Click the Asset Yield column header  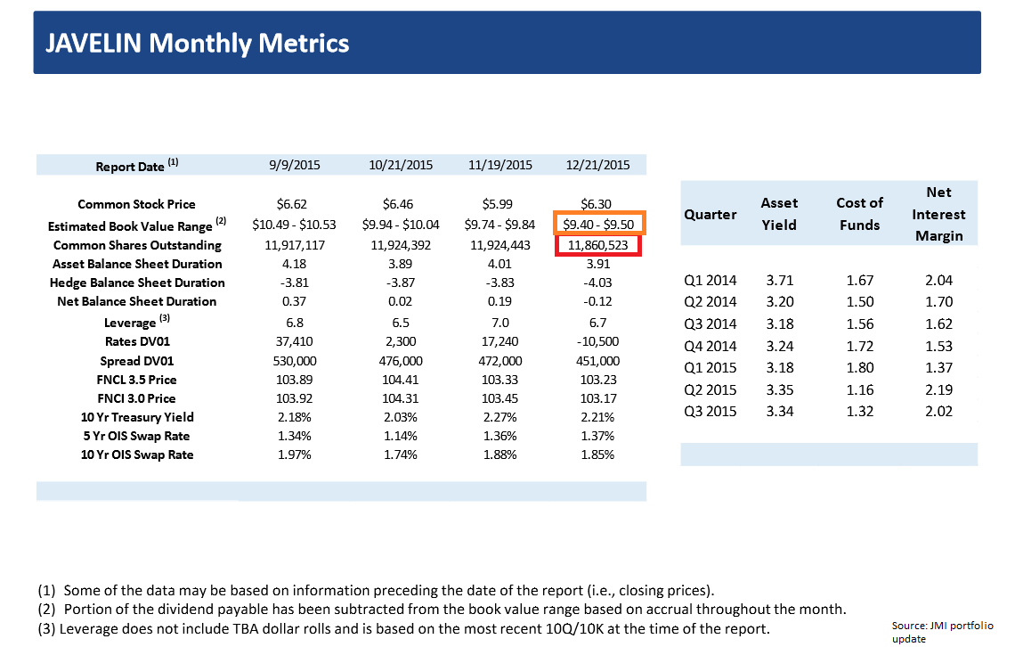[779, 214]
